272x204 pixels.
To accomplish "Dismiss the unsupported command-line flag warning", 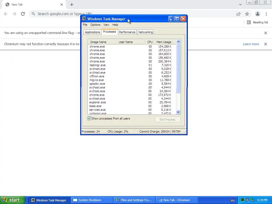I will coord(265,33).
